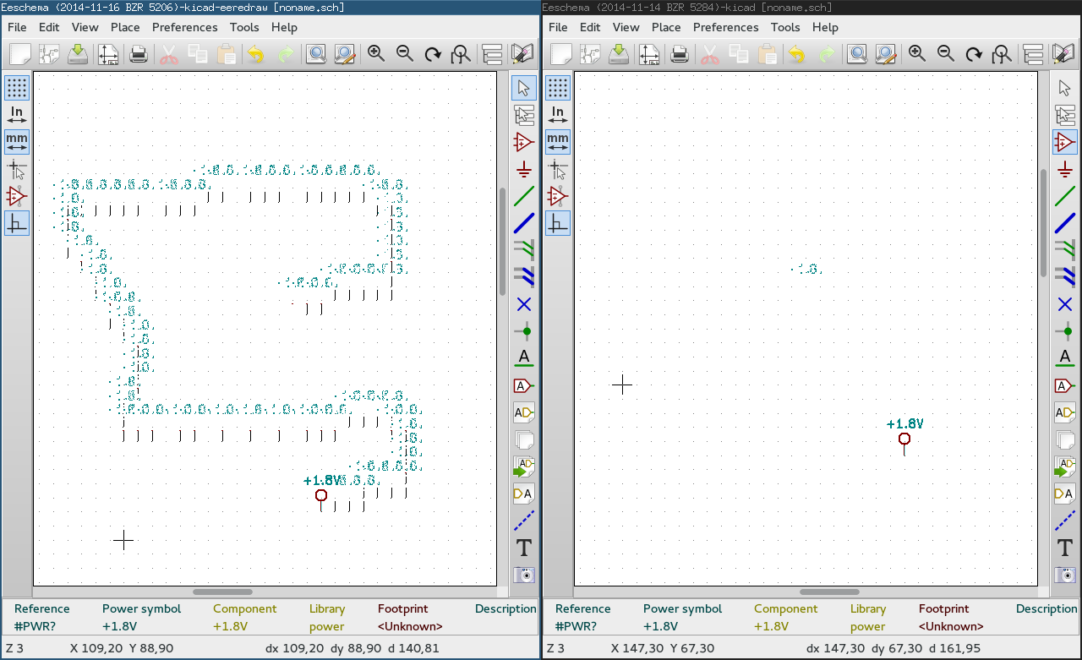
Task: Click horizontal scrollbar thumb in left window
Action: (x=222, y=592)
